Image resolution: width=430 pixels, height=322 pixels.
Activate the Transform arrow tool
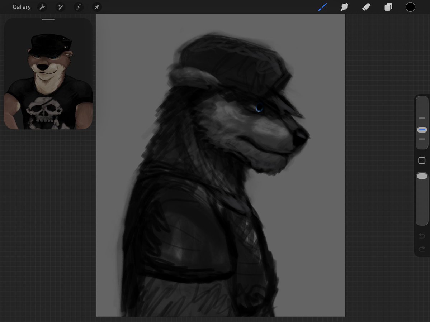click(97, 7)
